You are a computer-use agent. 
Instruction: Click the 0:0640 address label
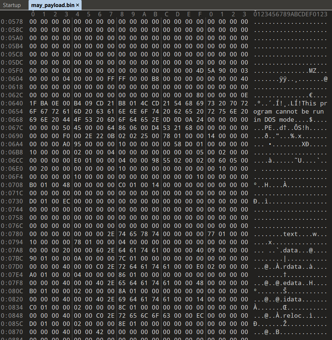click(x=12, y=103)
